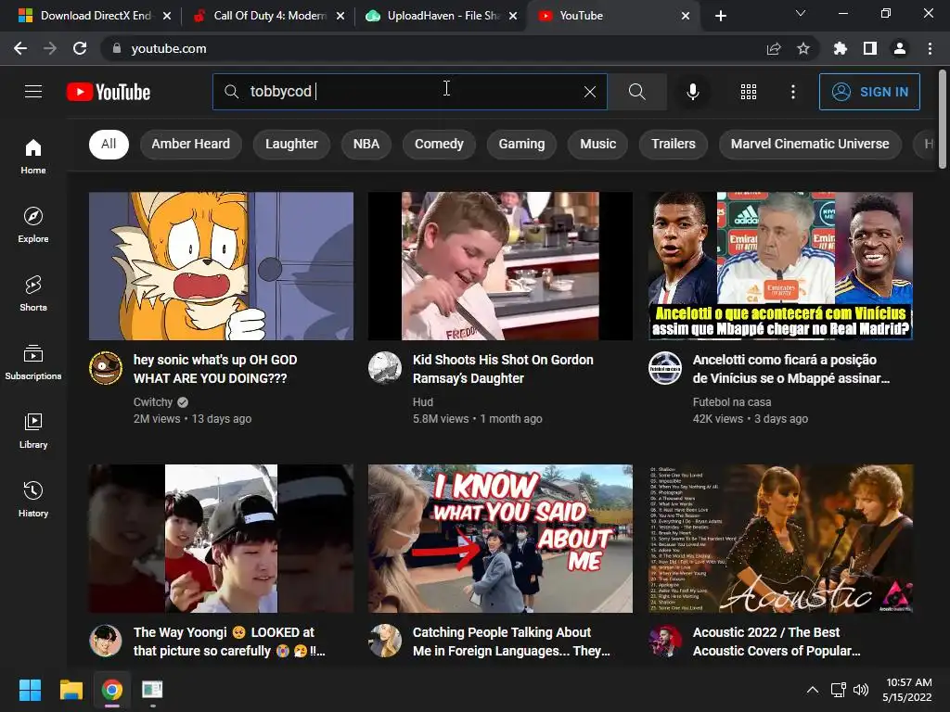The height and width of the screenshot is (712, 950).
Task: Open the YouTube hamburger guide menu
Action: [x=33, y=92]
